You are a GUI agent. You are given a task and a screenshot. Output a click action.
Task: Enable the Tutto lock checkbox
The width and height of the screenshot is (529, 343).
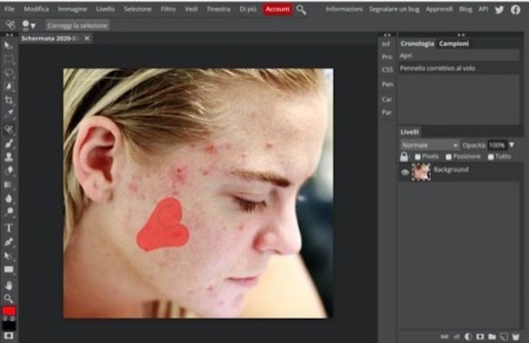[x=491, y=157]
